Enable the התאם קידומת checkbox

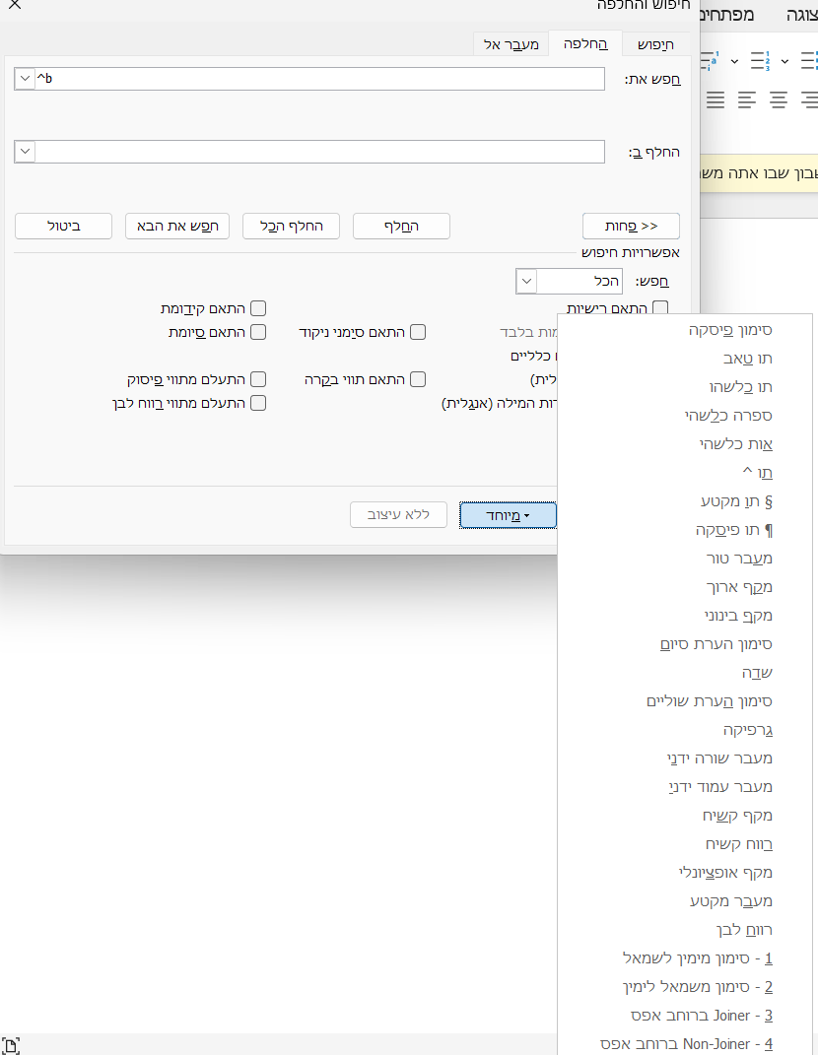tap(258, 309)
